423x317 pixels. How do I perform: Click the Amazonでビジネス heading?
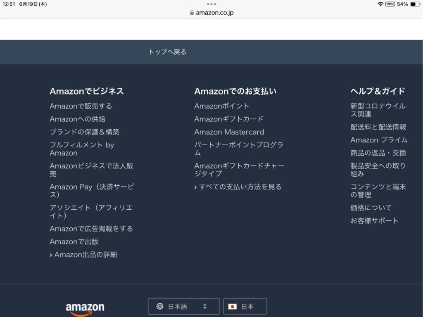pos(87,91)
